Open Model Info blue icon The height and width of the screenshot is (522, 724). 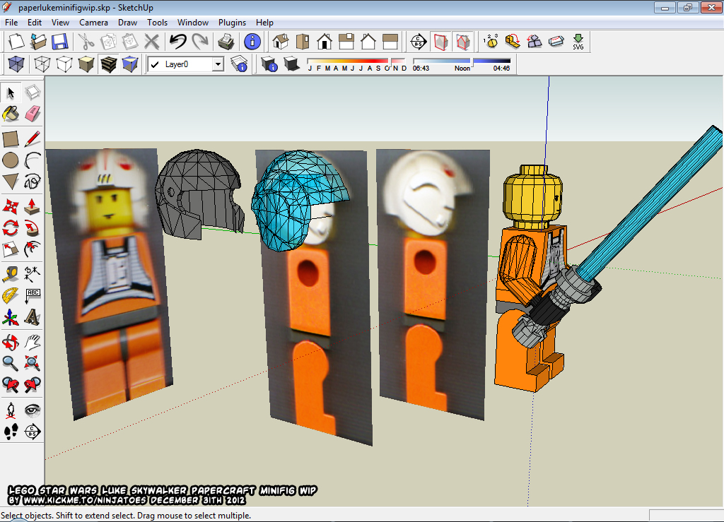click(252, 42)
